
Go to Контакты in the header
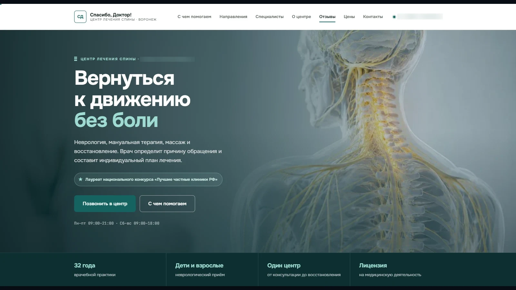373,17
